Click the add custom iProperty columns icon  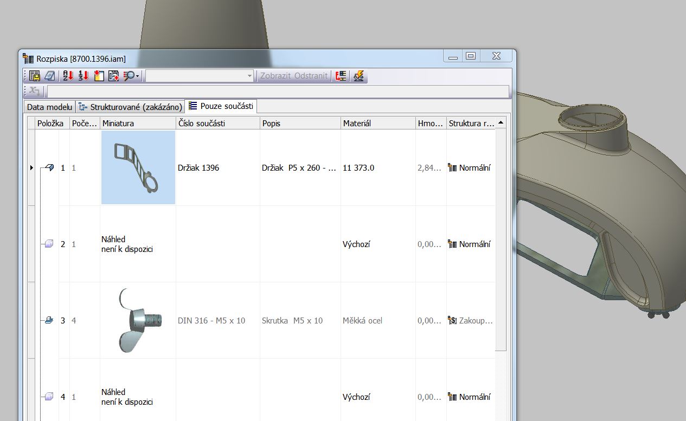coord(99,76)
